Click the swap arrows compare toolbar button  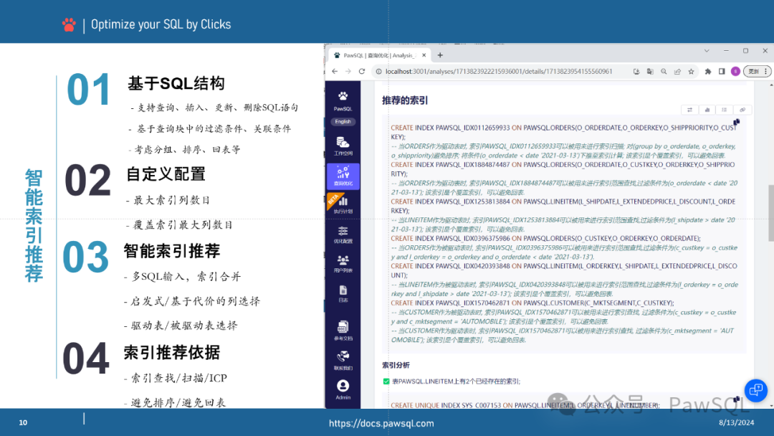689,110
